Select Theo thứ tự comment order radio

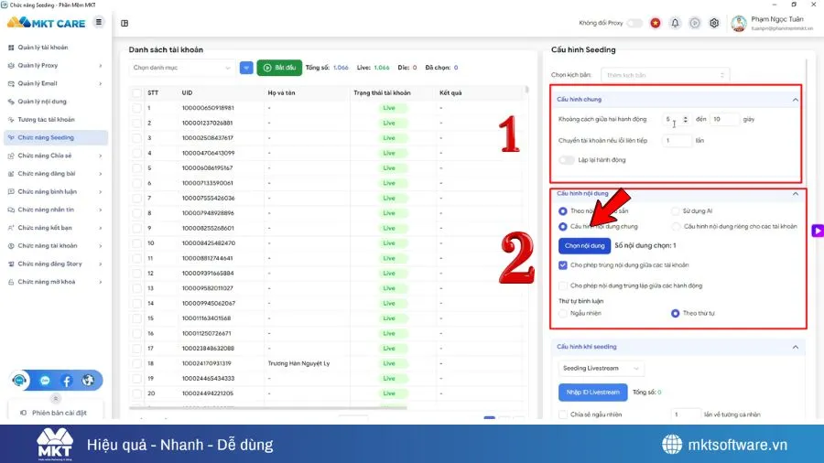676,313
